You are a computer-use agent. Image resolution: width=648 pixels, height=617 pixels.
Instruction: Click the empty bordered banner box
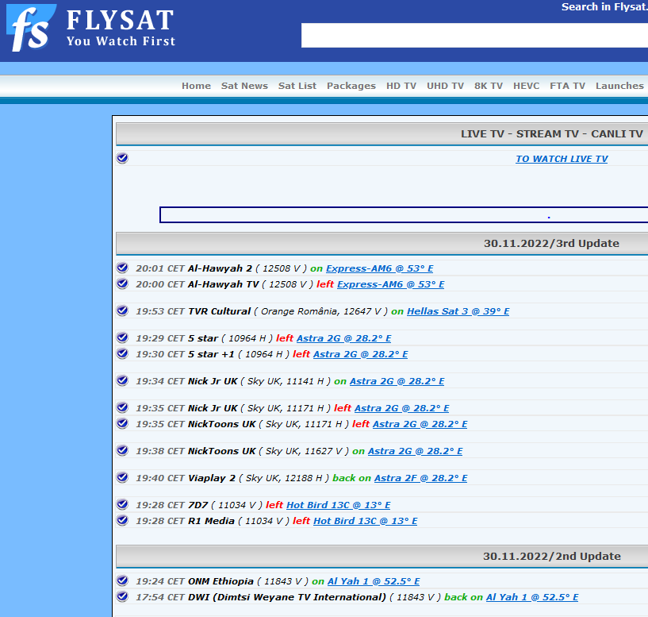coord(404,214)
